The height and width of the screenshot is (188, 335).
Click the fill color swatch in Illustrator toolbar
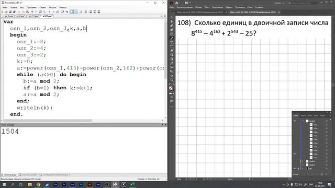[x=171, y=88]
